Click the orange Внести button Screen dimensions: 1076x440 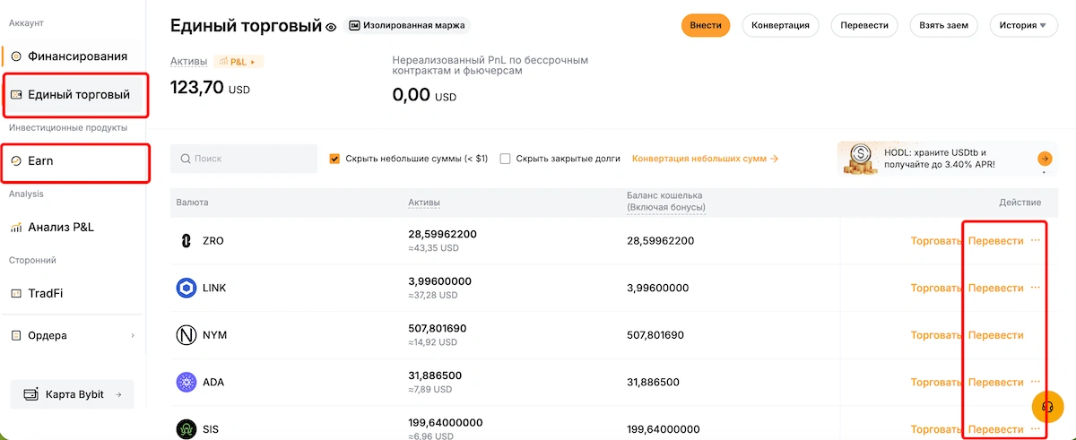[706, 25]
